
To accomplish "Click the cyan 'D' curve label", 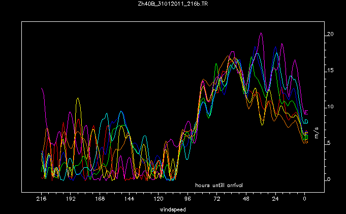I will point(306,122).
